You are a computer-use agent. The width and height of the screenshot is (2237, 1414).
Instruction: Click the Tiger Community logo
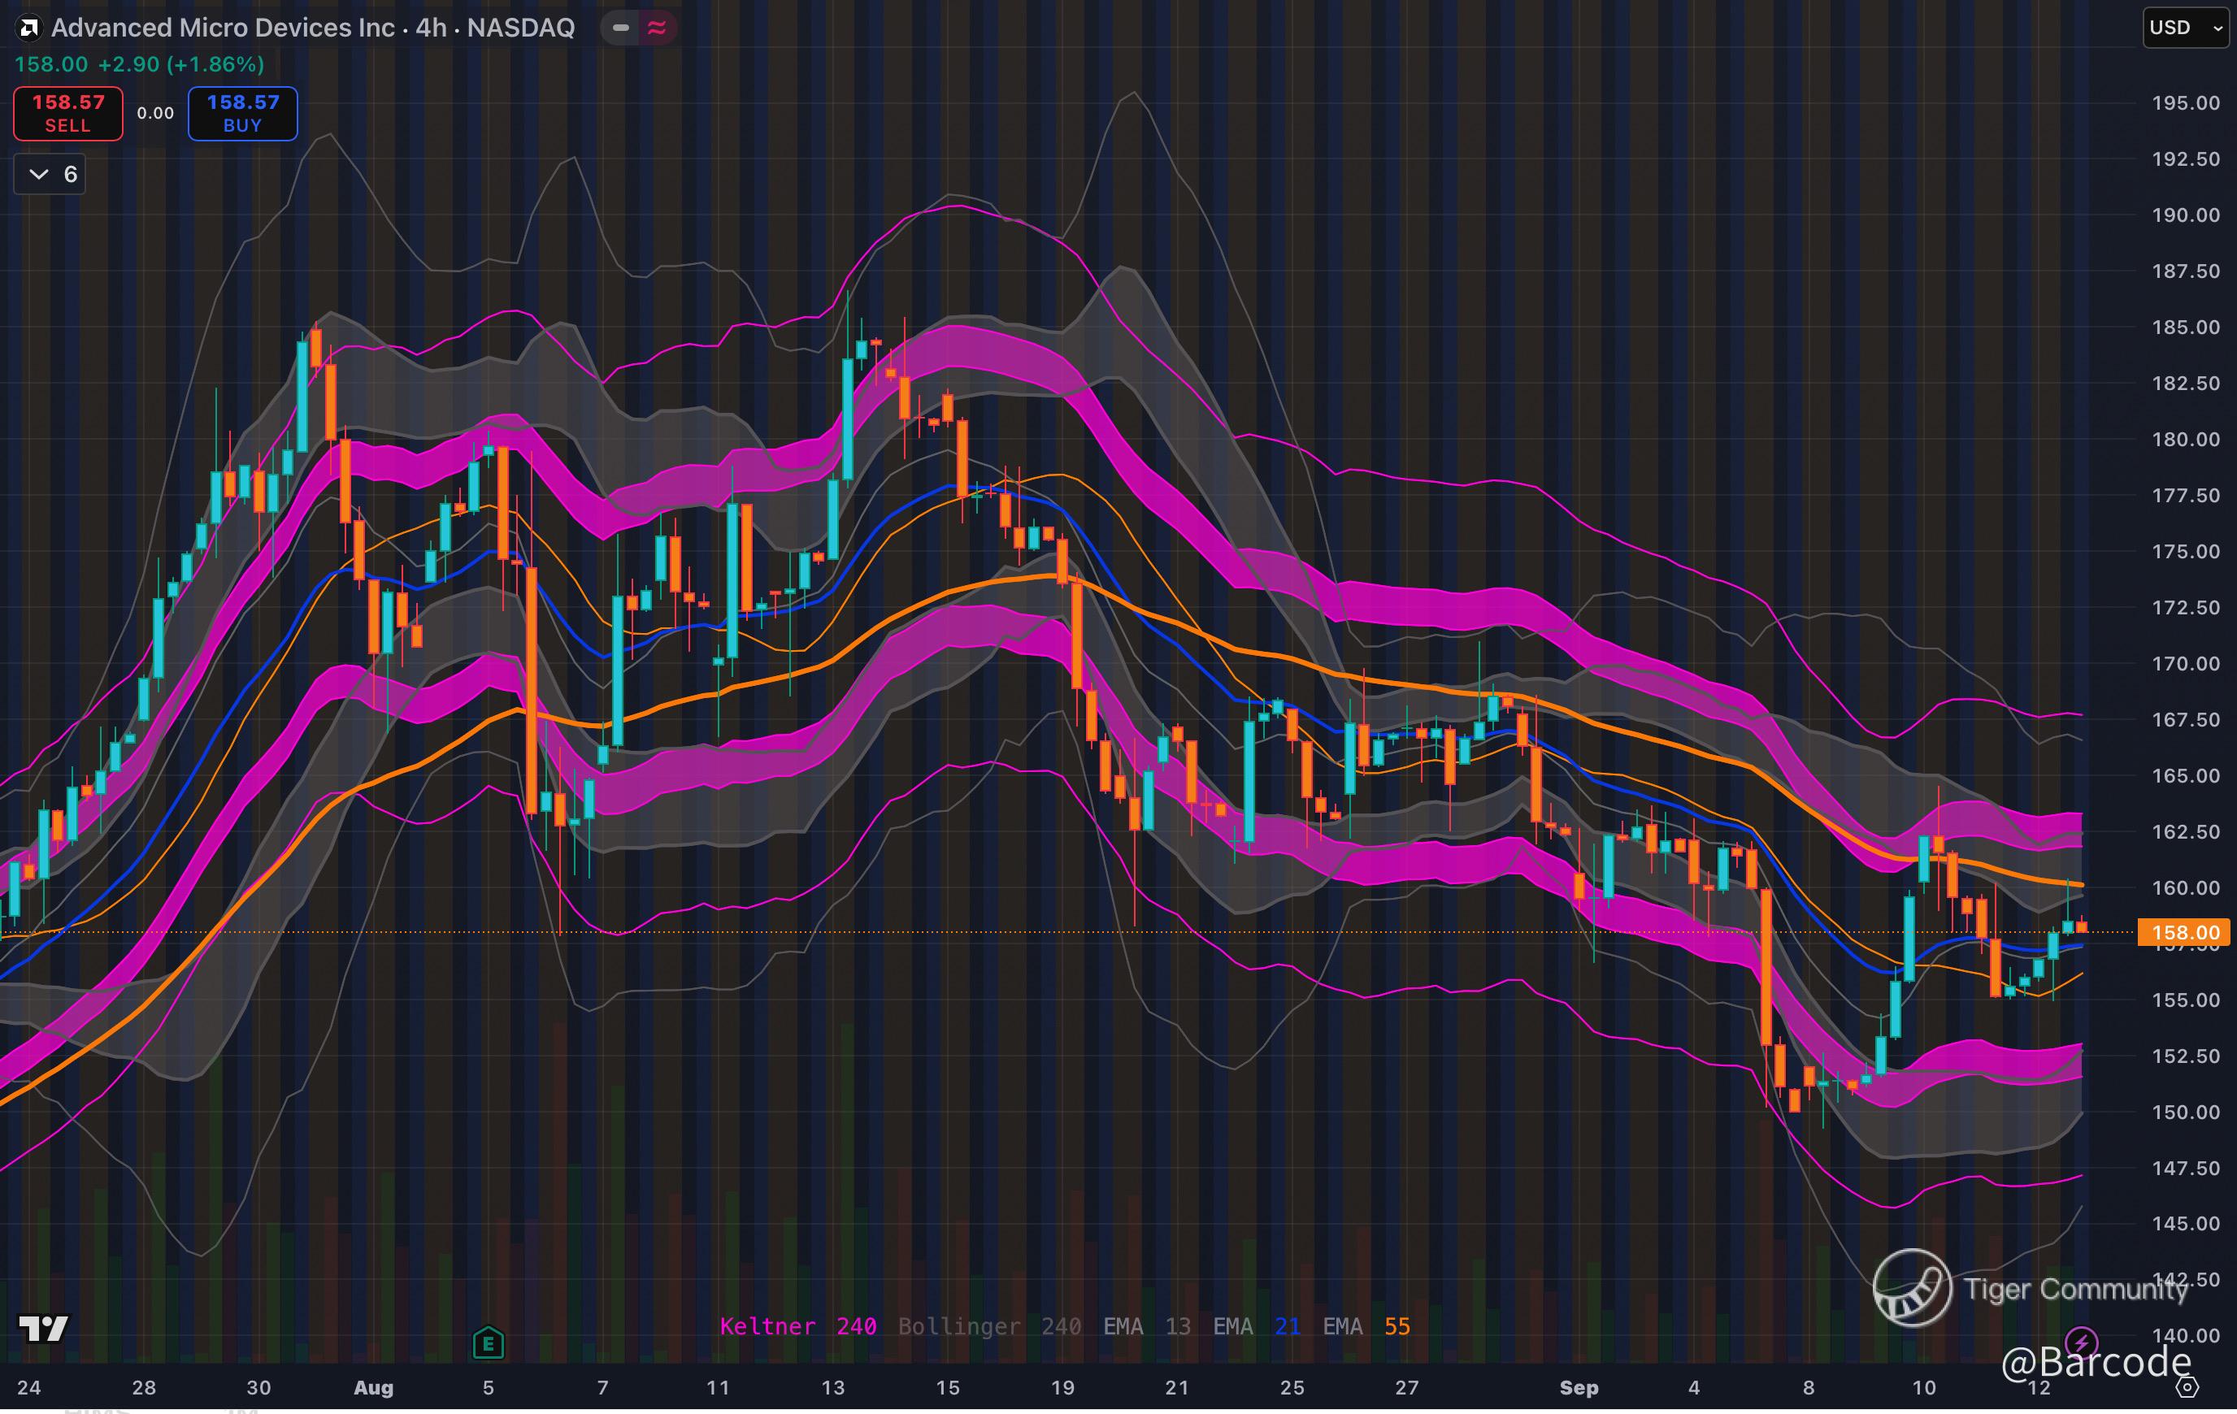pyautogui.click(x=1912, y=1288)
